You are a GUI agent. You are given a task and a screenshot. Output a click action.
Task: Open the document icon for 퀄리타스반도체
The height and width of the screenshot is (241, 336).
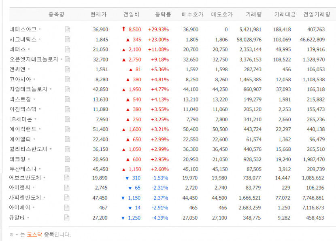pos(67,149)
